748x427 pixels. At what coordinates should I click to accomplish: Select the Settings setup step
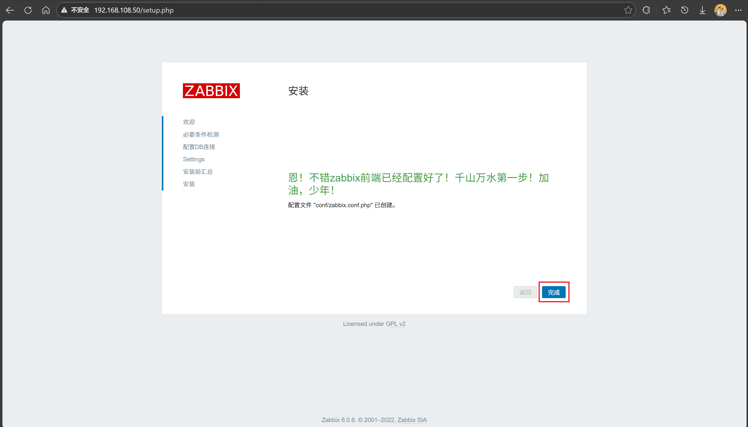click(193, 159)
